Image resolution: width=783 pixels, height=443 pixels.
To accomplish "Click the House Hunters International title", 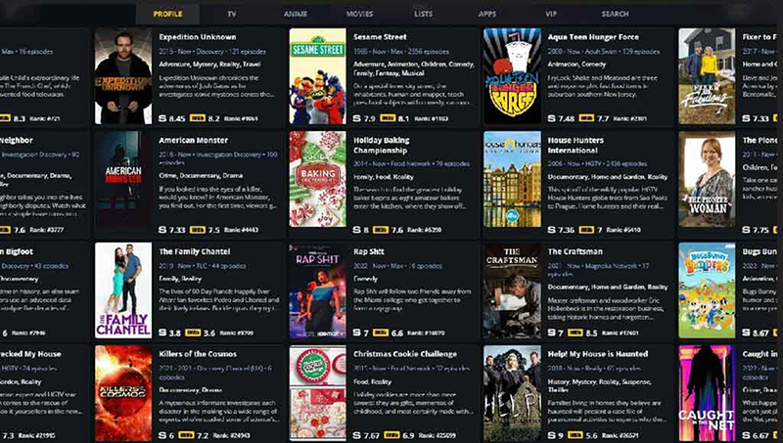I will 576,145.
